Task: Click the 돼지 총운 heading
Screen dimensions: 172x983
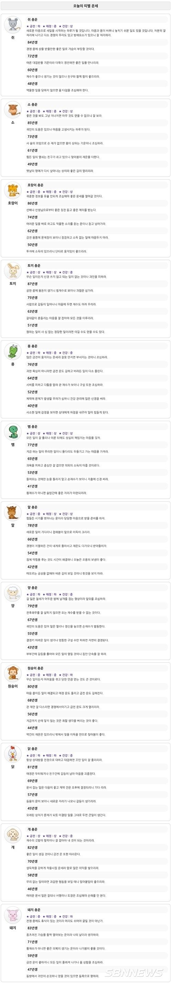Action: click(x=34, y=910)
